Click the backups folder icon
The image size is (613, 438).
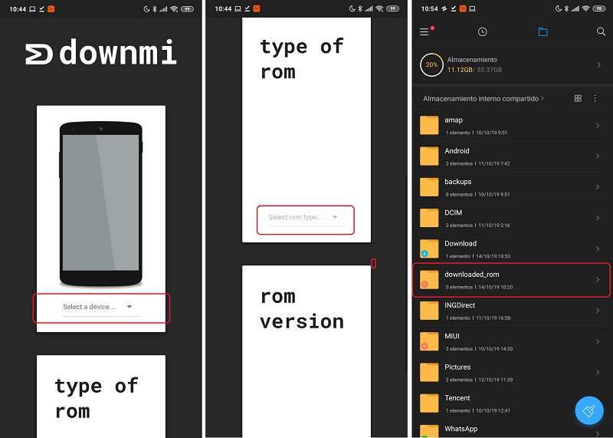[x=429, y=187]
